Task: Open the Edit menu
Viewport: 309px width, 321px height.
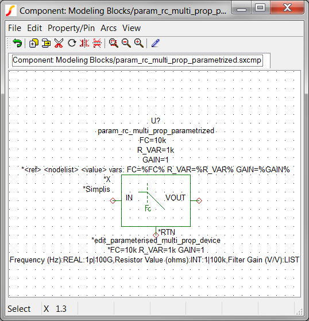Action: click(34, 28)
